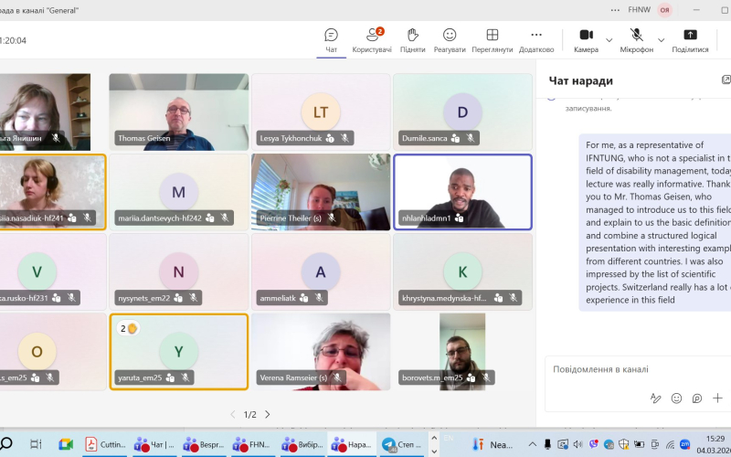The image size is (731, 457).
Task: Select nhlanhladmn1 video tile
Action: tap(462, 192)
